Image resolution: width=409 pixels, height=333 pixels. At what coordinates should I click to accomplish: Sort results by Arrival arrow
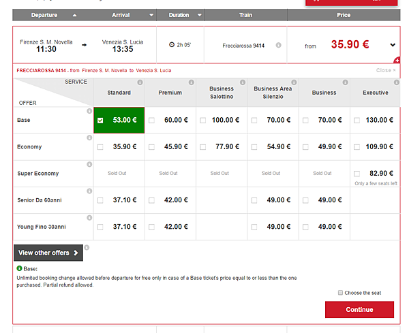point(151,15)
